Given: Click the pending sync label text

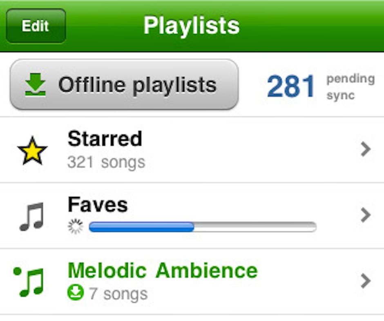Looking at the screenshot, I should coord(350,86).
